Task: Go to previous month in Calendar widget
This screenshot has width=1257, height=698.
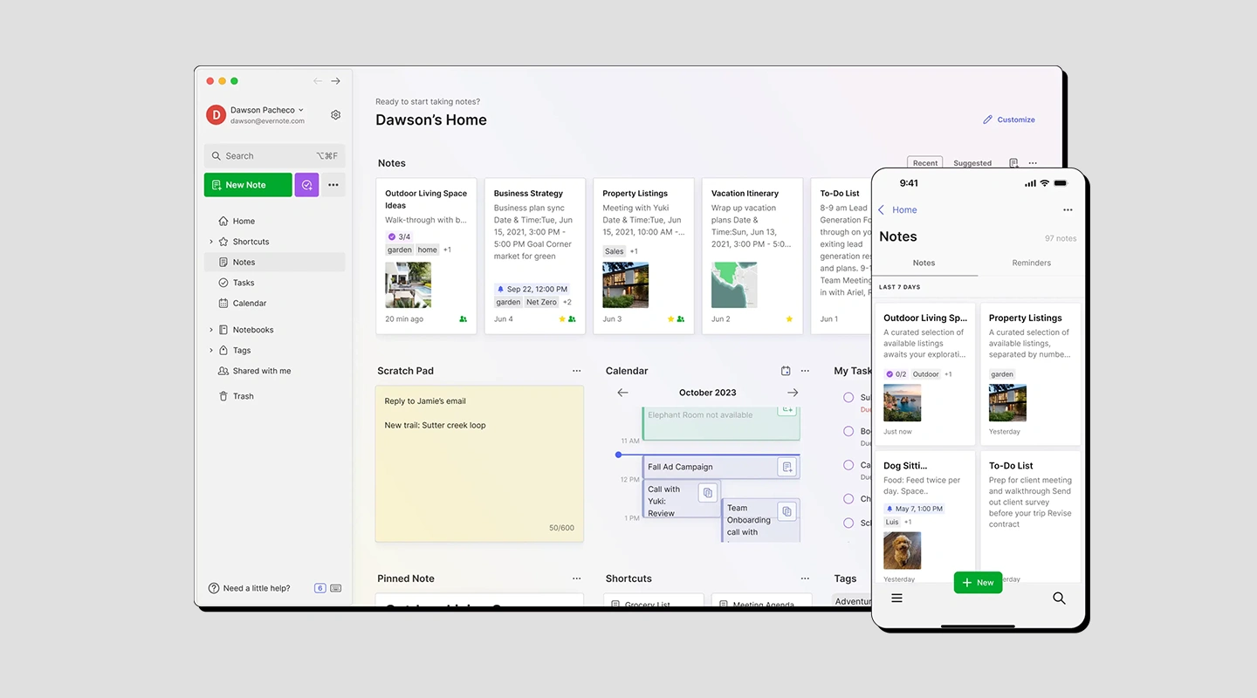Action: [622, 393]
